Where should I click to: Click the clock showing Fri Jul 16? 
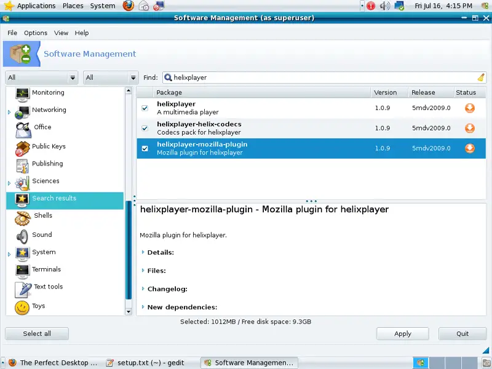tap(443, 6)
